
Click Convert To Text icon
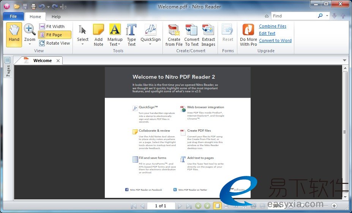(192, 30)
